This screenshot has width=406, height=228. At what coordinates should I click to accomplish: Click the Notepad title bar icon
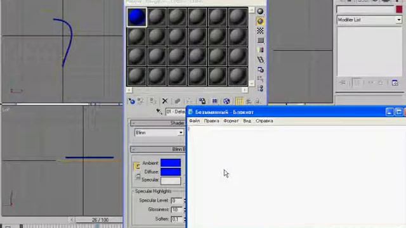point(190,112)
